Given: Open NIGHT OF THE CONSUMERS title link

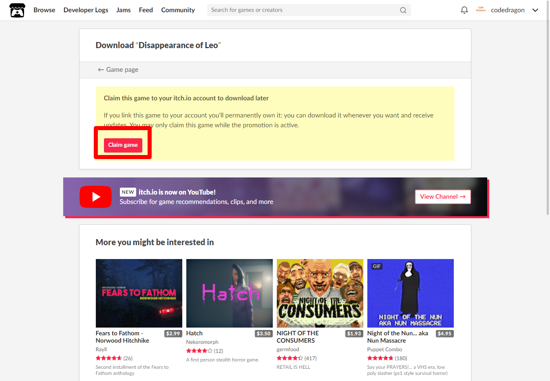Looking at the screenshot, I should [x=298, y=337].
